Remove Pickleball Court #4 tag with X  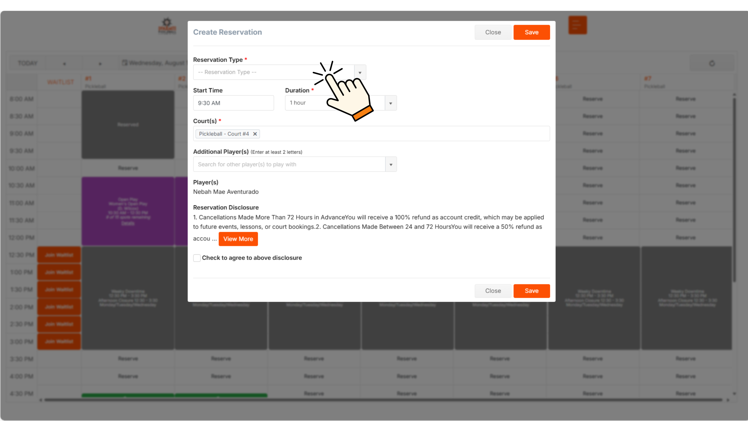click(x=255, y=134)
